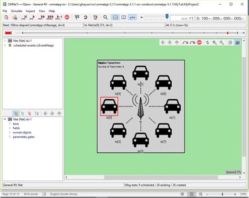Execute one simulation event with Step
249x198 pixels.
click(x=24, y=17)
